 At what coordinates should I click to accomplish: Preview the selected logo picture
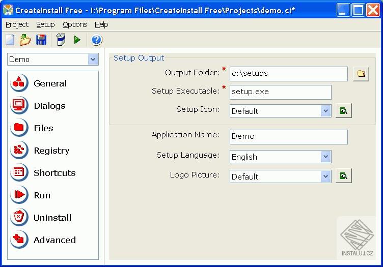click(x=344, y=176)
